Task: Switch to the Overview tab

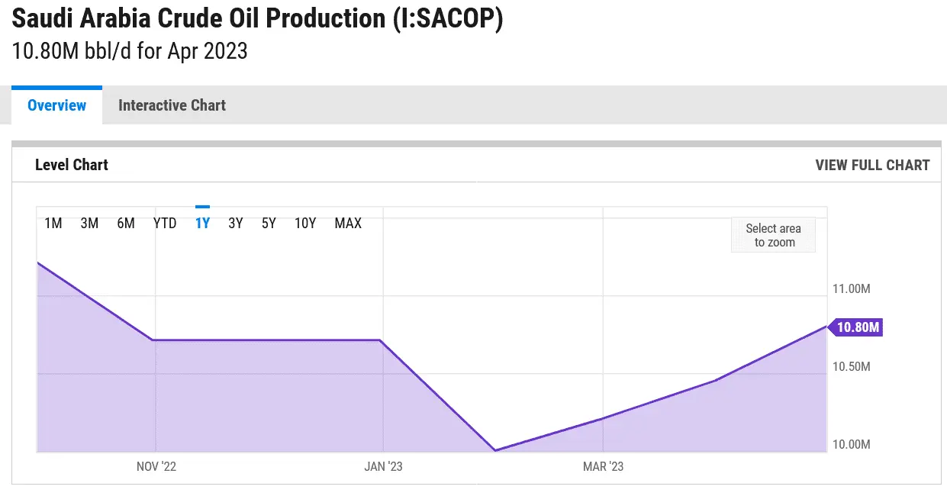Action: click(x=56, y=105)
